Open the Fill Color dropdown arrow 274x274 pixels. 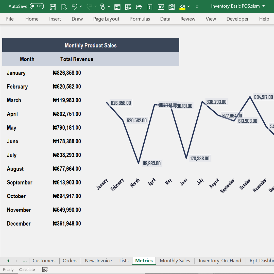click(x=188, y=7)
